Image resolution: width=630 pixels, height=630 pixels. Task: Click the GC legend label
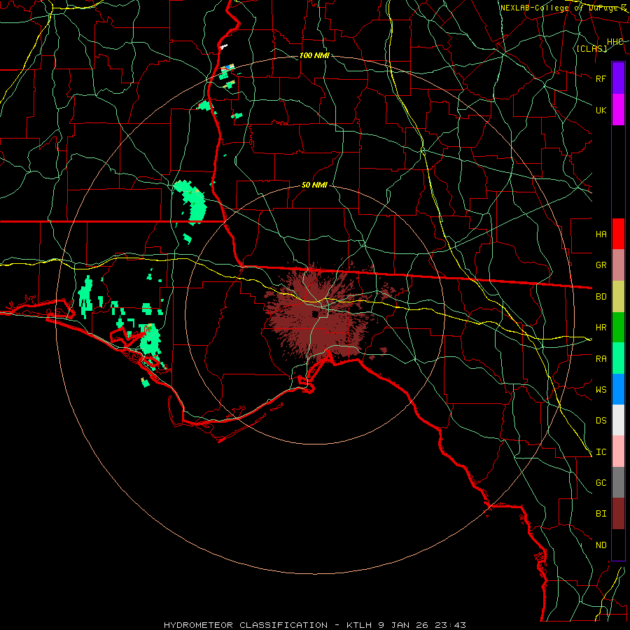[x=601, y=483]
